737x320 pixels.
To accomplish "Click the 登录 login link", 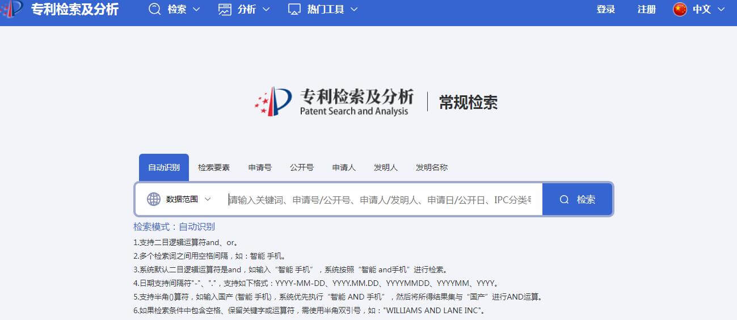I will (x=606, y=9).
